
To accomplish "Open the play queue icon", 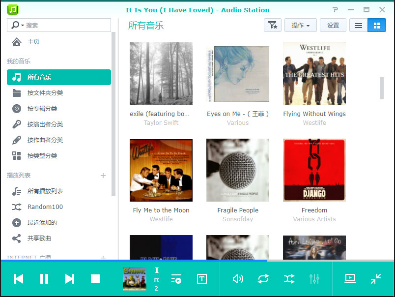I will pyautogui.click(x=176, y=279).
